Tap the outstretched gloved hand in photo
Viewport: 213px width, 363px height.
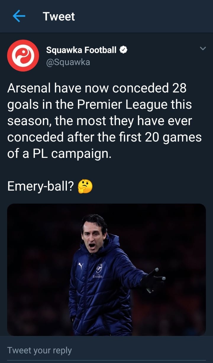pyautogui.click(x=153, y=280)
